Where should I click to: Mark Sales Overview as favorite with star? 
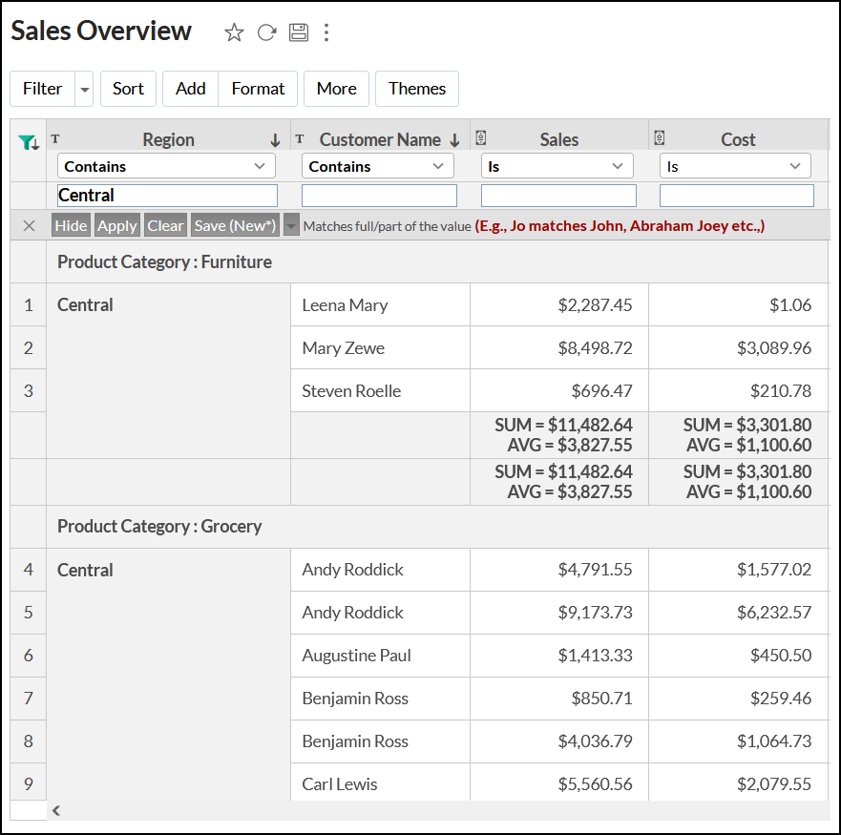point(234,32)
